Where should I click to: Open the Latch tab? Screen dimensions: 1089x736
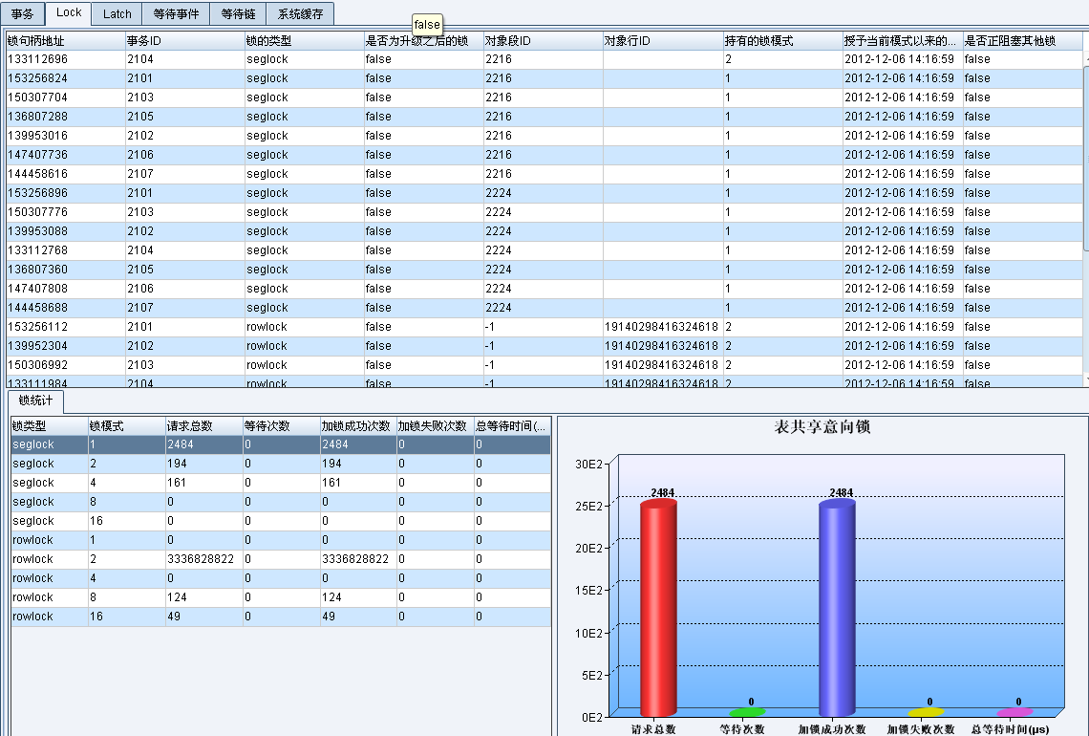[117, 14]
